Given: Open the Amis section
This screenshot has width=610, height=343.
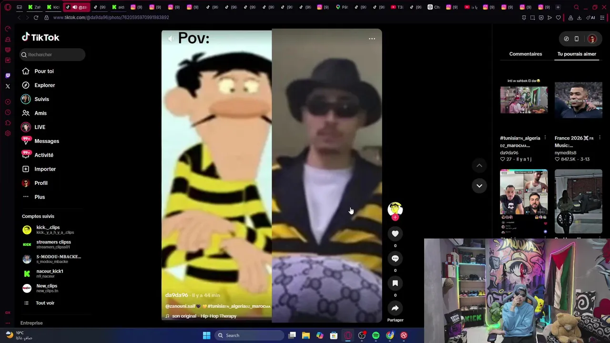Looking at the screenshot, I should 34,113.
